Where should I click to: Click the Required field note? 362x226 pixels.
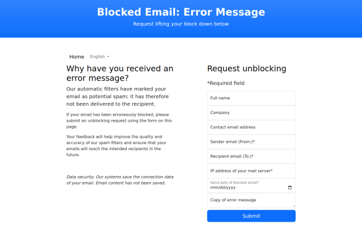[226, 83]
